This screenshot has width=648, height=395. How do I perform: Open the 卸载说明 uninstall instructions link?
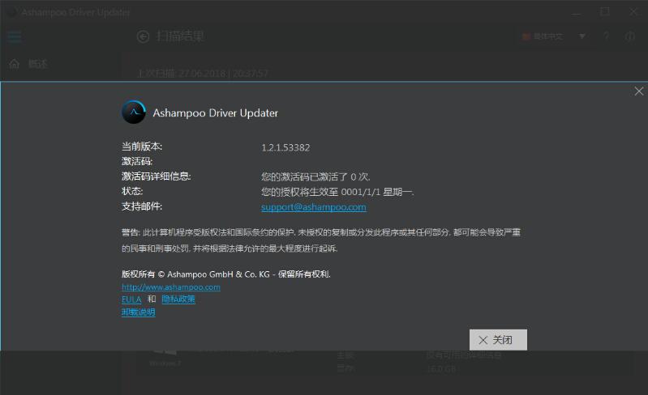[x=138, y=312]
